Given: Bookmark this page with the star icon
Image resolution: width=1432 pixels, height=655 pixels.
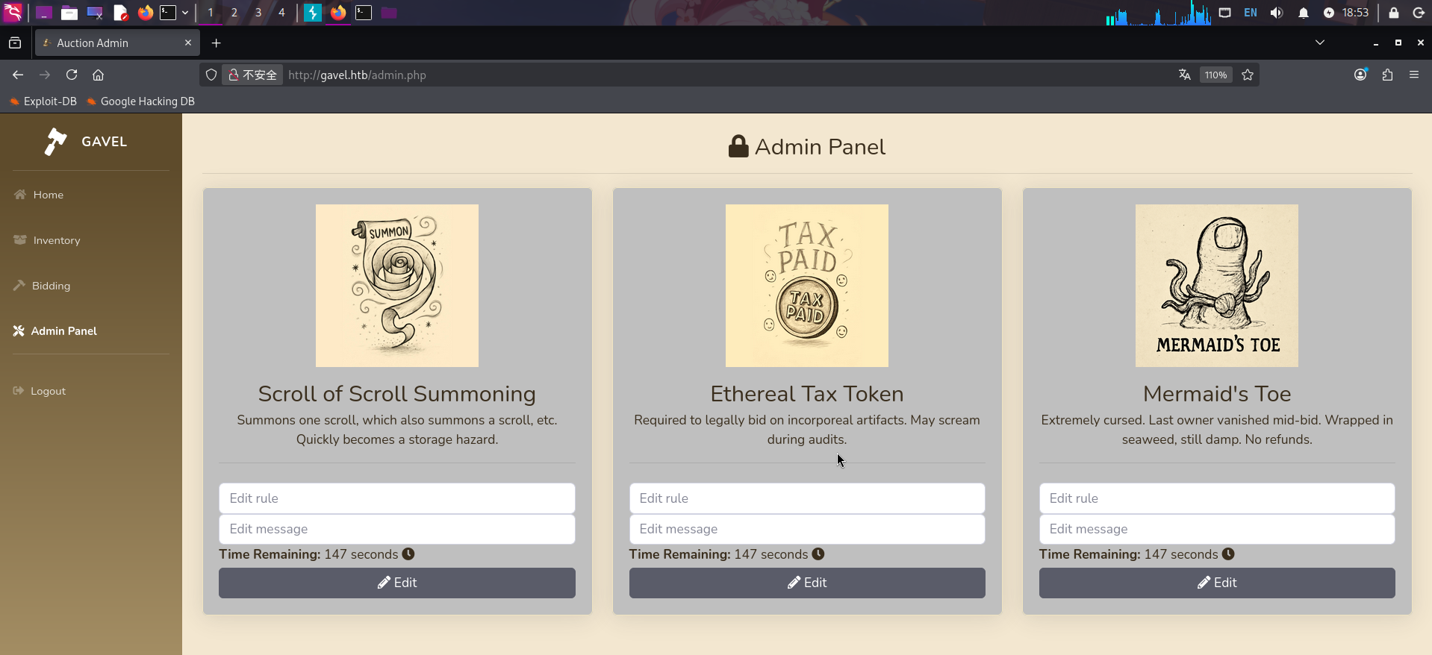Looking at the screenshot, I should pos(1247,75).
